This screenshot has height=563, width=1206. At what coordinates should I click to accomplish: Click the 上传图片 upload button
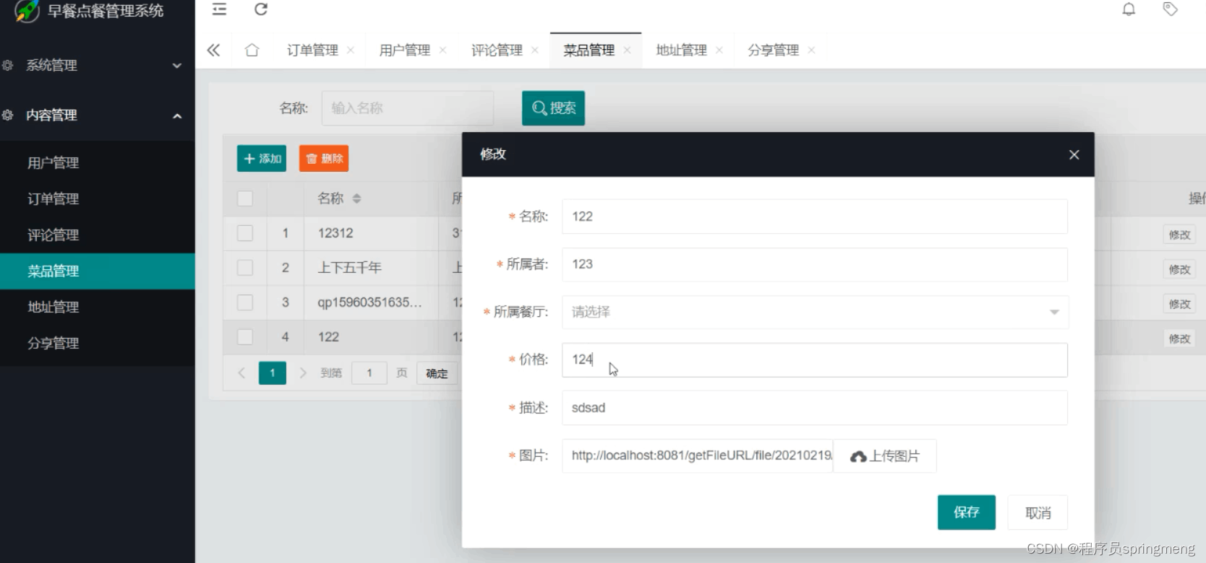(x=885, y=456)
